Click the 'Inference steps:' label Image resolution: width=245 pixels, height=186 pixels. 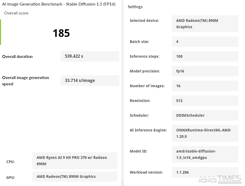click(145, 56)
